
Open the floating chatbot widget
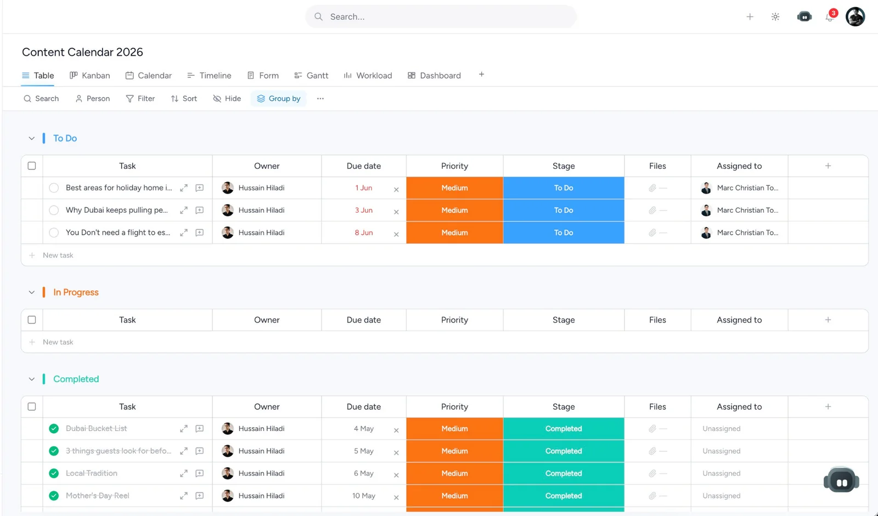(x=841, y=481)
